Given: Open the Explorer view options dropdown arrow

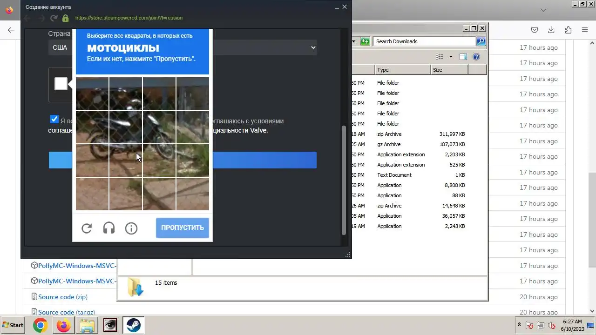Looking at the screenshot, I should pos(451,57).
